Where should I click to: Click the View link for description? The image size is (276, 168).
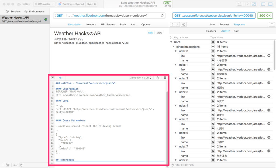pos(159,33)
